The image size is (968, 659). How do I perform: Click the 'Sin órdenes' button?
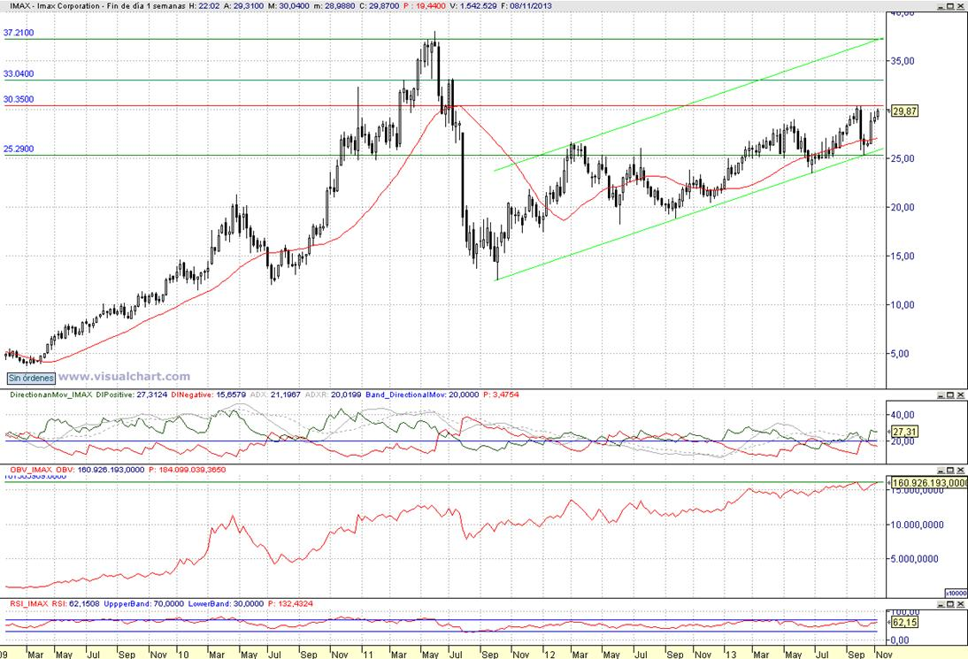31,378
